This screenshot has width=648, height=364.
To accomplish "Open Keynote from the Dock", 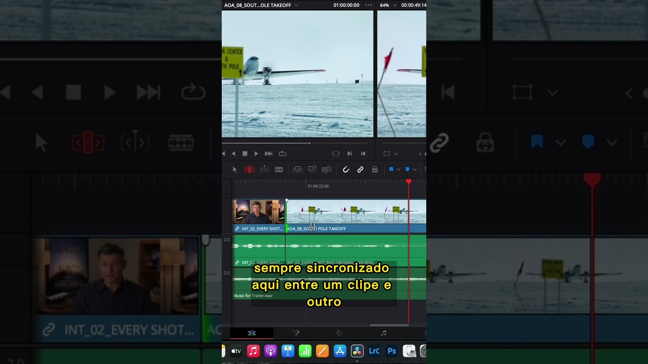I will point(288,351).
